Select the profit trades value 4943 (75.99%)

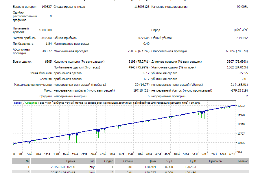(x=139, y=67)
